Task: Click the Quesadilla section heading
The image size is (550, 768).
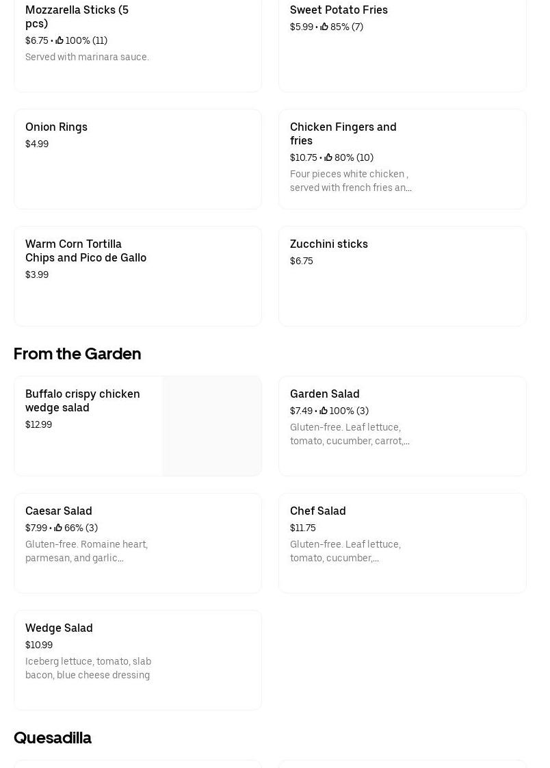Action: (53, 737)
